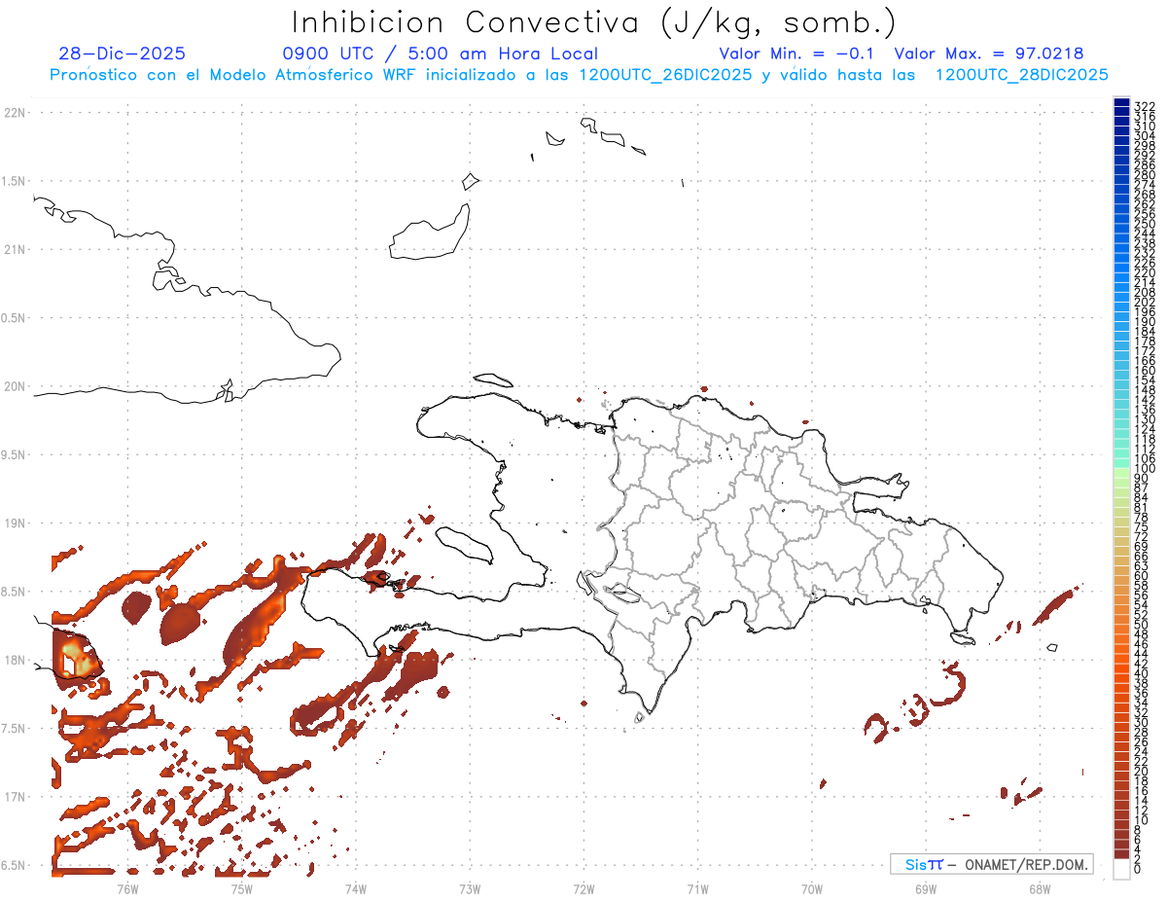Click the "0900 UTC / 5:00 am Hora Local" time
This screenshot has width=1167, height=902.
pos(441,54)
